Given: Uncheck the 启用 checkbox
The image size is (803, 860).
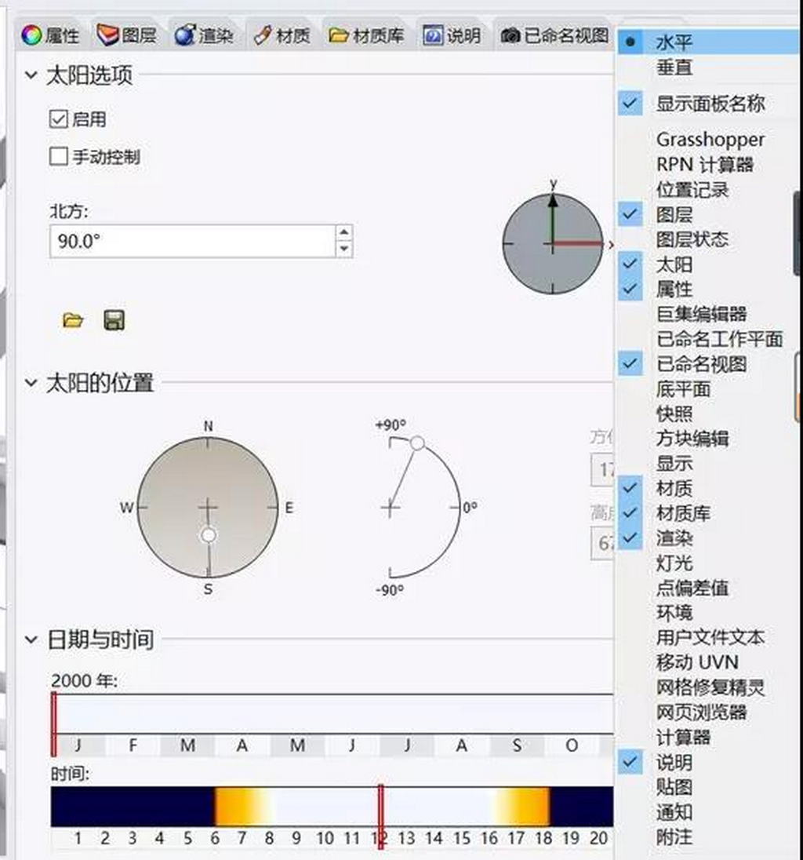Looking at the screenshot, I should point(59,119).
